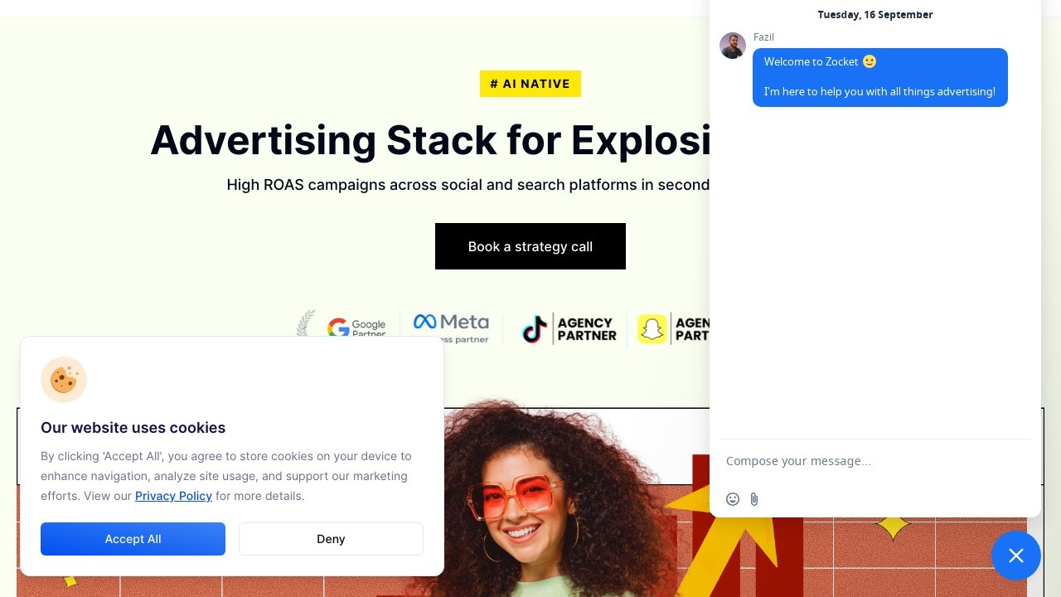The image size is (1061, 597).
Task: Click the cookie icon in consent banner
Action: (x=64, y=380)
